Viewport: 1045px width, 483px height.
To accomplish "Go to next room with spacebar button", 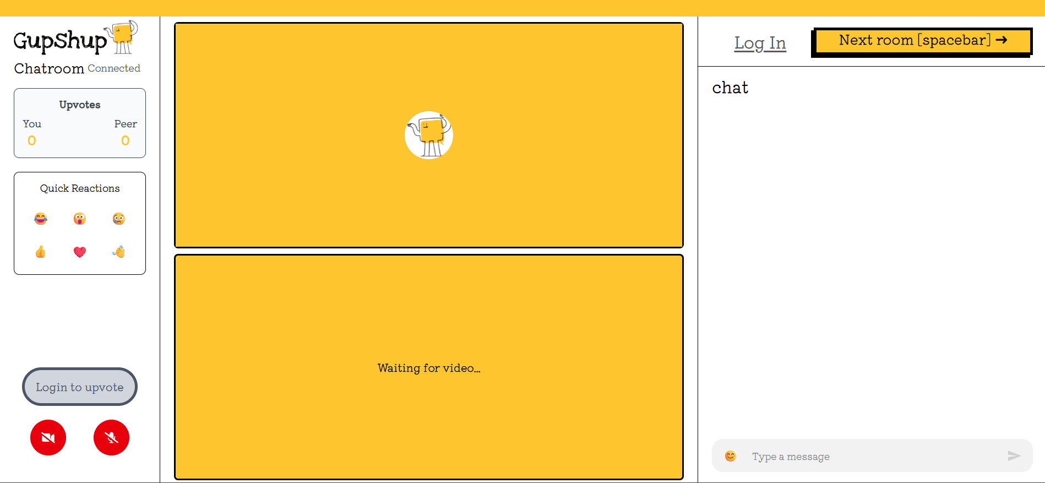I will coord(922,41).
